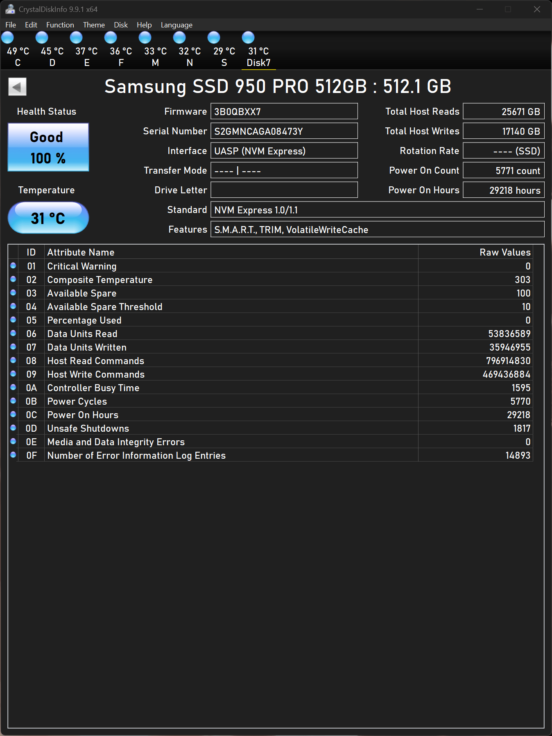Open the Disk menu
The height and width of the screenshot is (736, 552).
tap(121, 25)
